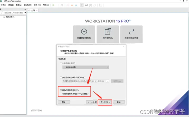Screen dimensions: 189x117
Task: Select 我的计算机 in the library tree
Action: pos(10,17)
